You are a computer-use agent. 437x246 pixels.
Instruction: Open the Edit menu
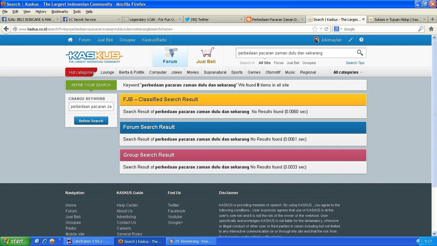15,12
